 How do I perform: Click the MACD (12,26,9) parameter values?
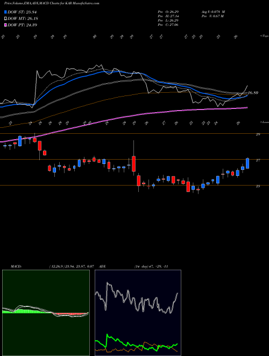click(x=72, y=266)
